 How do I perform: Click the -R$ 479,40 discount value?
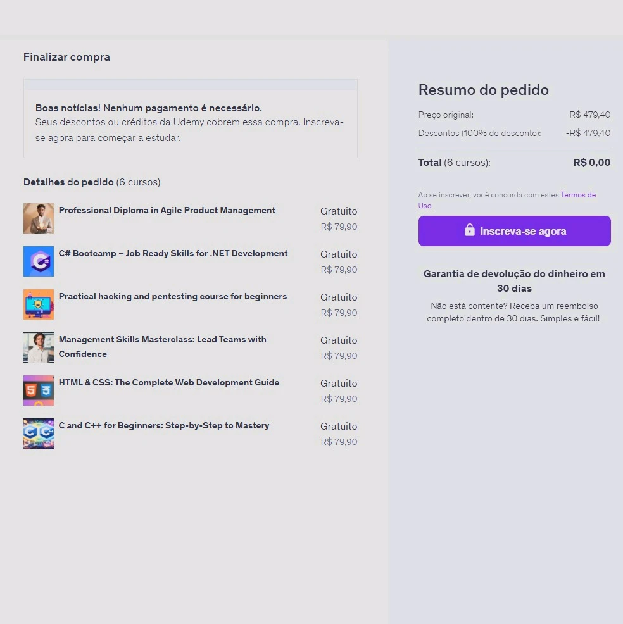(x=588, y=133)
